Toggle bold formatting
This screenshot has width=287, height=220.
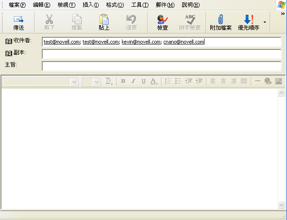tap(123, 81)
